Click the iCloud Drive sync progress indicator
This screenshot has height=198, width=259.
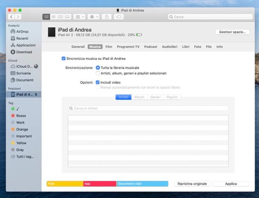[36, 66]
